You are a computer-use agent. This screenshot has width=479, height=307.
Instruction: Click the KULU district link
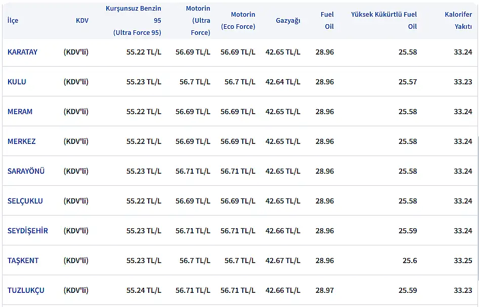17,82
